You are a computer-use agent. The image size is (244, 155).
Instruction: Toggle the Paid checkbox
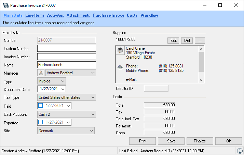coord(41,106)
